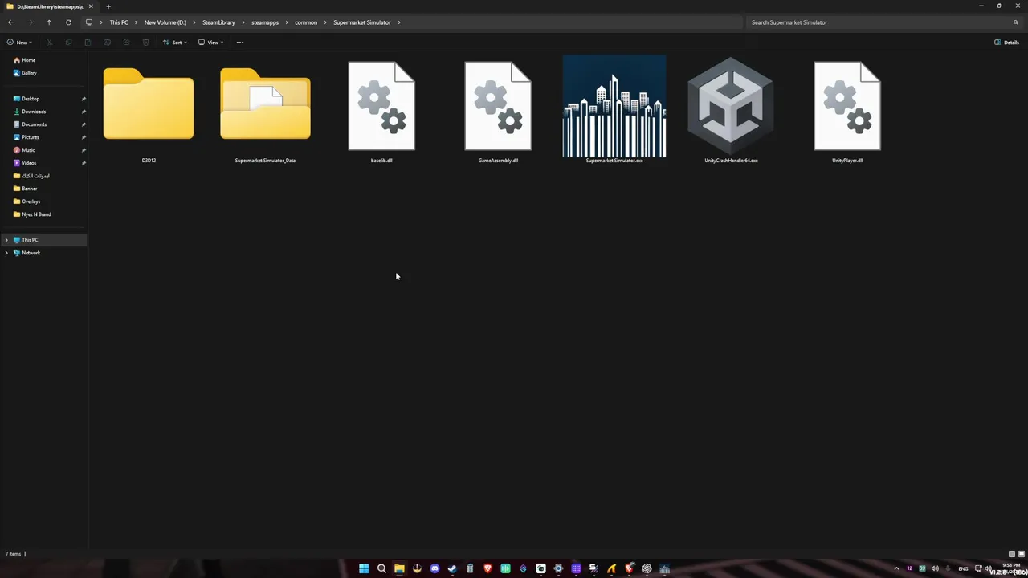Click the 'UnityPlayer.dll' file name

[847, 161]
